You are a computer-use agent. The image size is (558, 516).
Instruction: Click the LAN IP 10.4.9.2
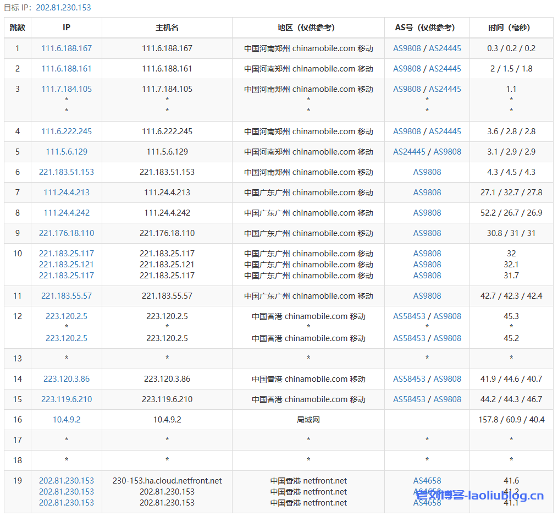click(67, 420)
